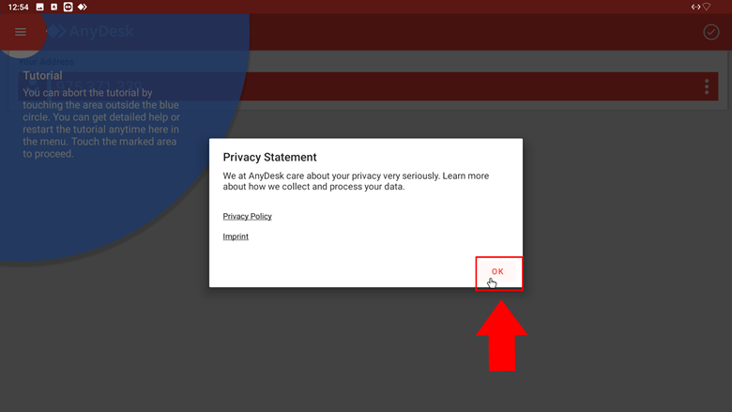Viewport: 732px width, 412px height.
Task: Tap the AnyDesk notification icon in the status bar
Action: (83, 7)
